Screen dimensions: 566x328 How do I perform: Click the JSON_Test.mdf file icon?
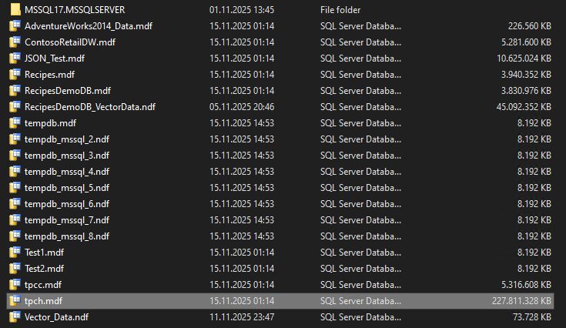pos(15,58)
